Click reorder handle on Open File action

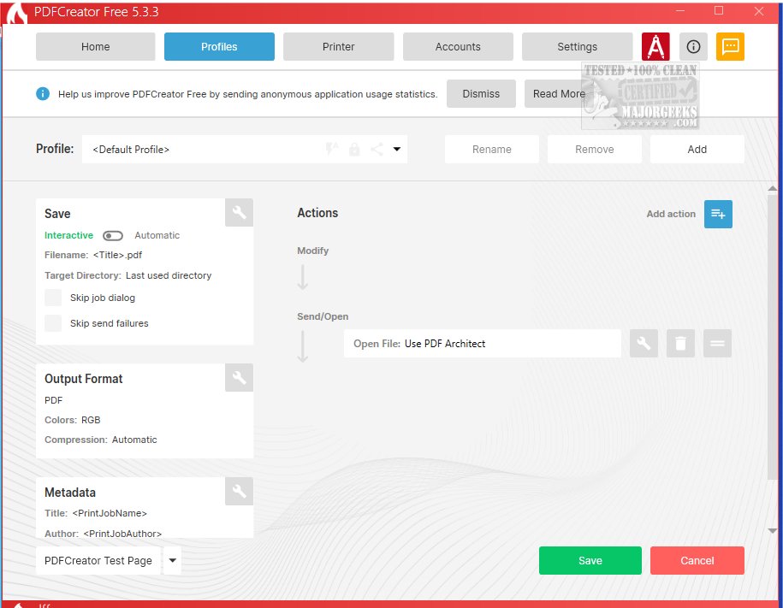[717, 343]
